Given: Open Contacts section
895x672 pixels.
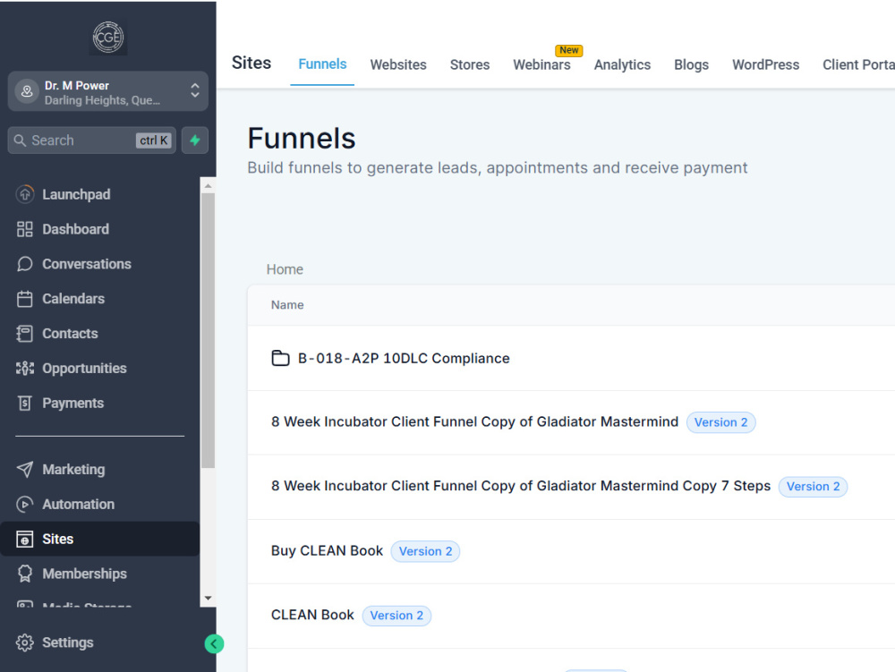Looking at the screenshot, I should coord(70,334).
